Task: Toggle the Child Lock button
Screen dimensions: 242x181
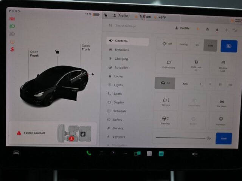Action: [x=196, y=65]
